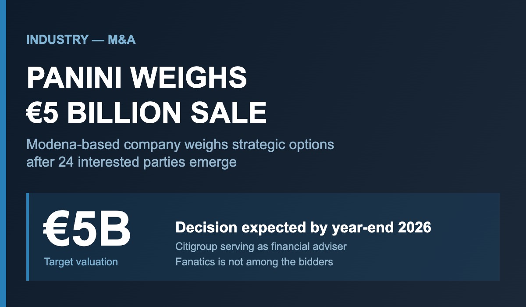This screenshot has height=307, width=526.
Task: Click the Fanatics not among bidders line
Action: (254, 262)
